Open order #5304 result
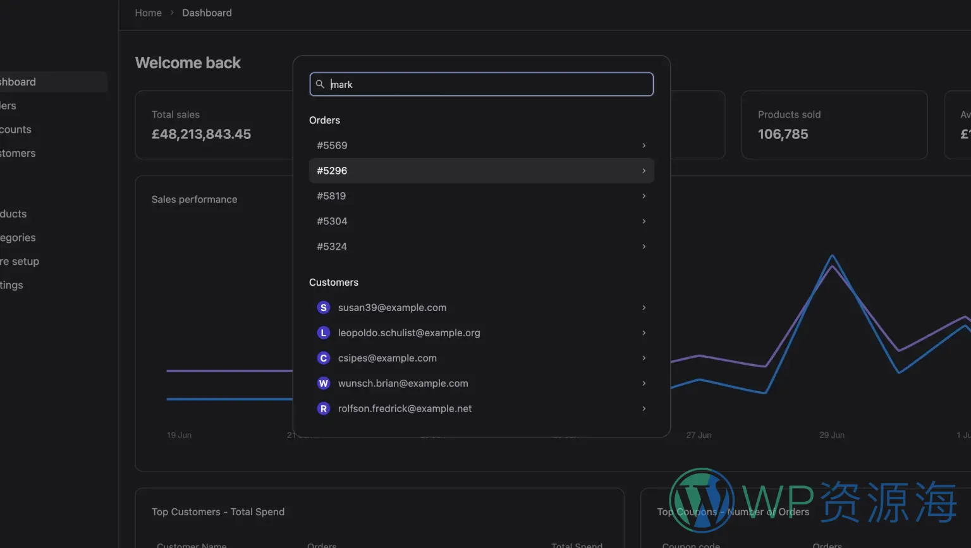The image size is (971, 548). click(481, 221)
